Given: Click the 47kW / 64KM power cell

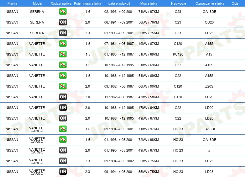Looking at the screenshot, I should tap(149, 108).
